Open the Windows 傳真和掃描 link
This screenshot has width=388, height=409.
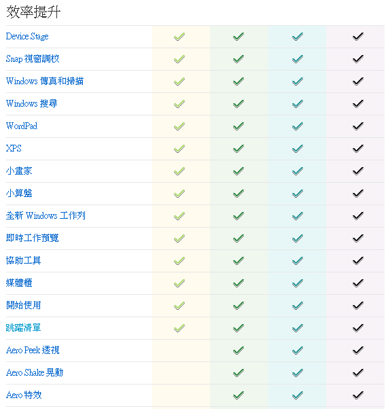[x=45, y=81]
